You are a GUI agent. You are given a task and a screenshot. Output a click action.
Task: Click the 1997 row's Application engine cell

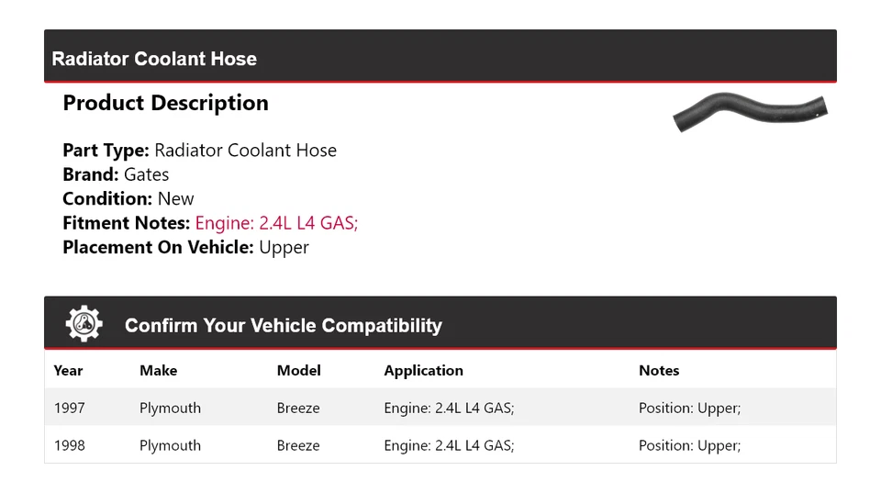tap(449, 408)
